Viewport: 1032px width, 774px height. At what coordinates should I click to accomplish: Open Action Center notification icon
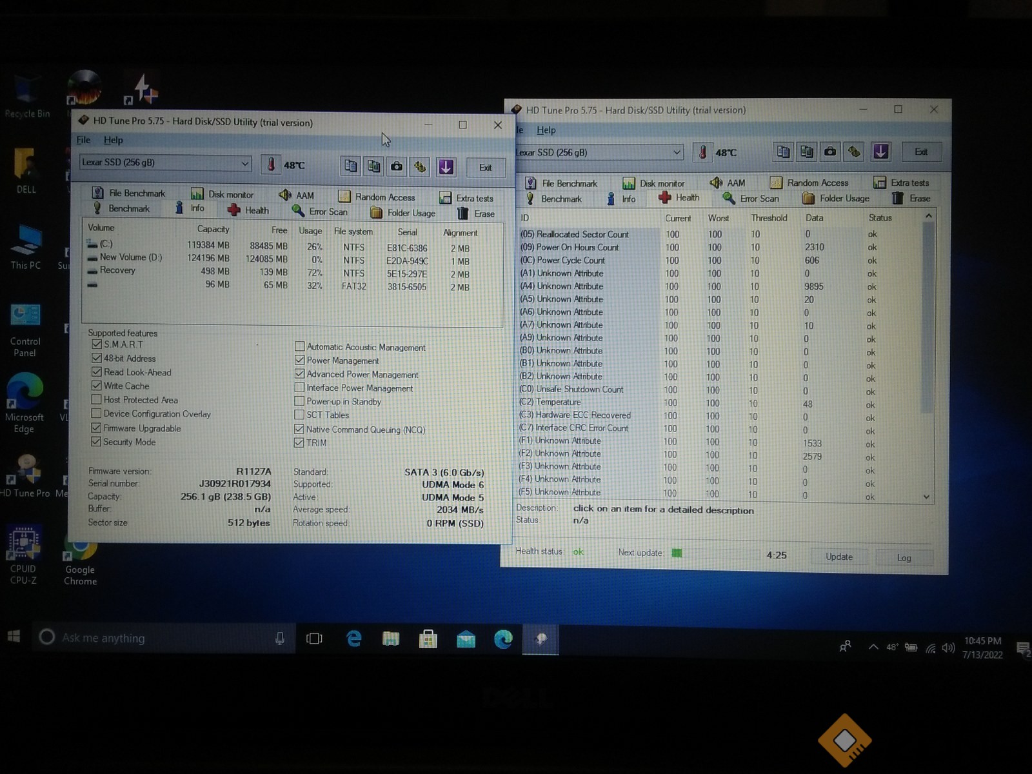(1022, 648)
